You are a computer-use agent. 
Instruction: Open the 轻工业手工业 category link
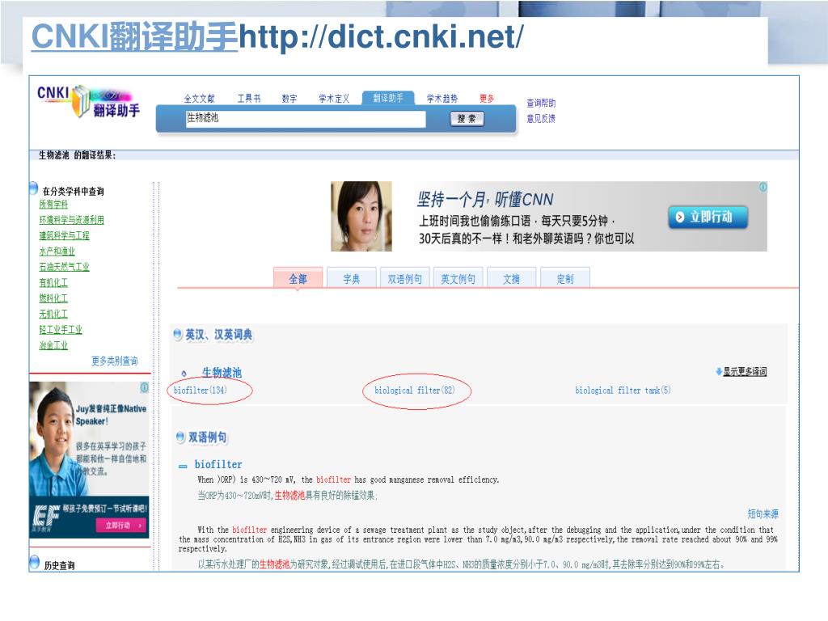click(60, 330)
